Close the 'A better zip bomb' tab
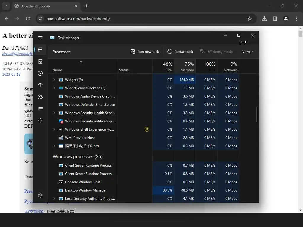This screenshot has height=227, width=303. pyautogui.click(x=76, y=6)
